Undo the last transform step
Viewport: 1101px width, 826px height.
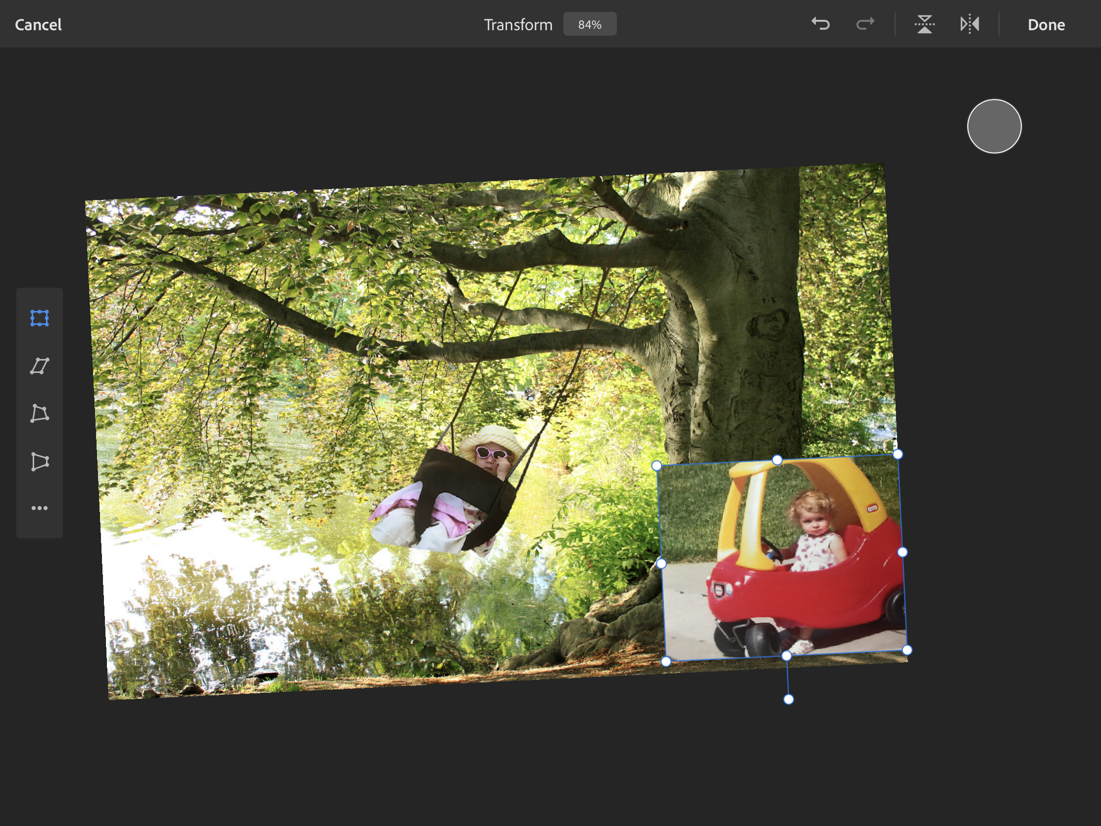click(821, 24)
